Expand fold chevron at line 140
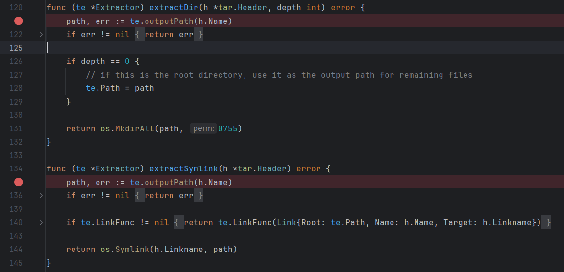 [x=41, y=223]
